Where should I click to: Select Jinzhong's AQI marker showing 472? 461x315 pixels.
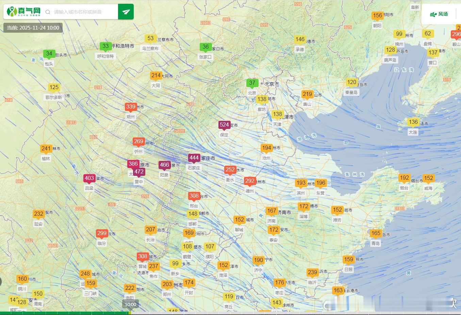[139, 172]
